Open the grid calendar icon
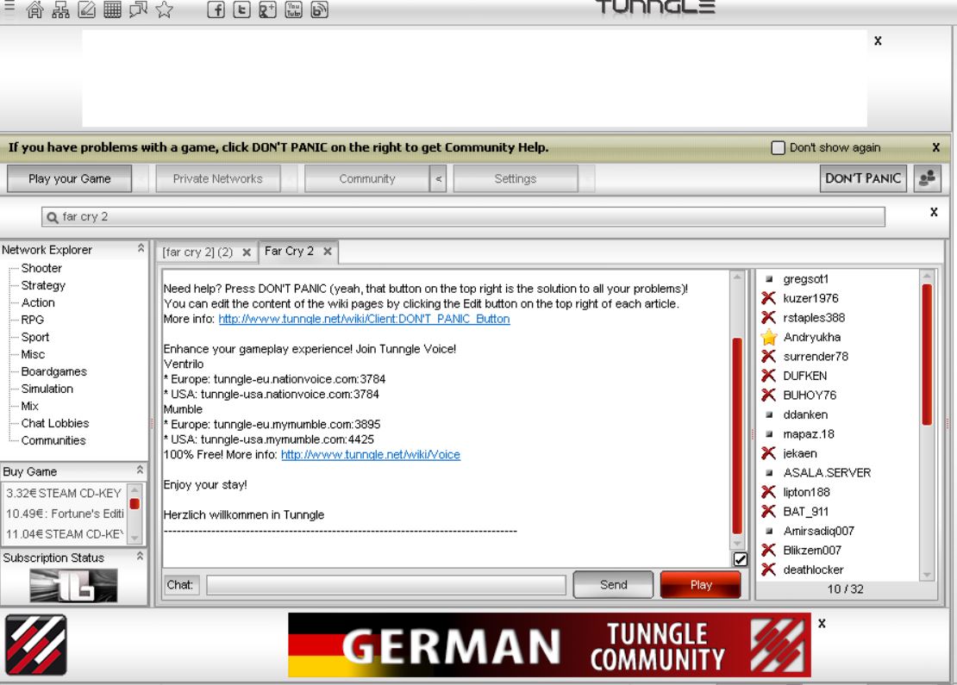The height and width of the screenshot is (685, 957). click(112, 9)
